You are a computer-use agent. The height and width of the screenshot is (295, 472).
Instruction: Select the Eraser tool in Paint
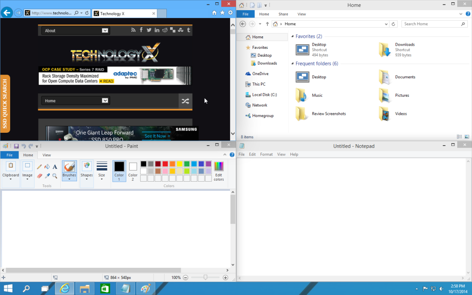[40, 176]
